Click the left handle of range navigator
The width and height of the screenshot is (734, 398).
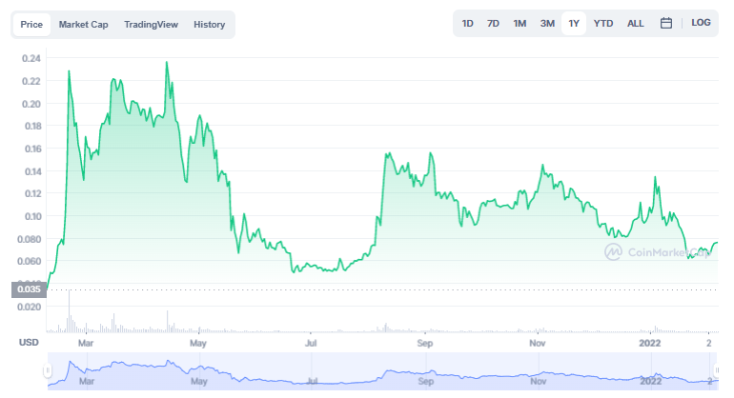click(x=47, y=370)
